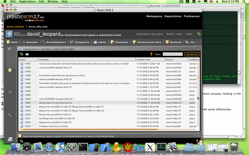249x155 pixels.
Task: Click the volume icon in menu bar
Action: pos(199,1)
